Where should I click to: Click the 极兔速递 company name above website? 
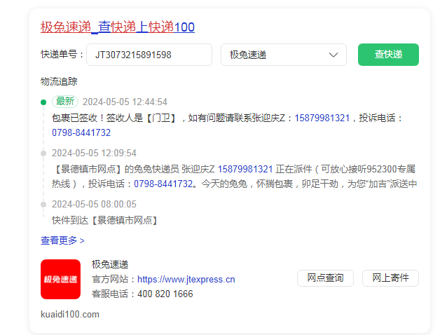110,265
